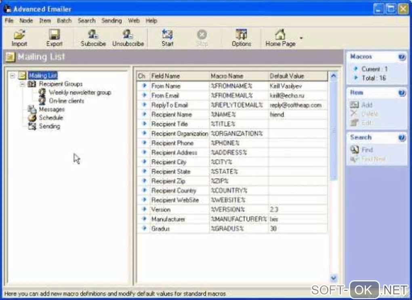Image resolution: width=412 pixels, height=300 pixels.
Task: Click the Ch column header
Action: tap(143, 76)
